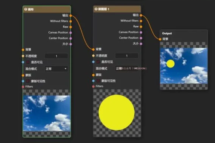
Task: Click Without filters socket of 画布 node
Action: coord(71,21)
